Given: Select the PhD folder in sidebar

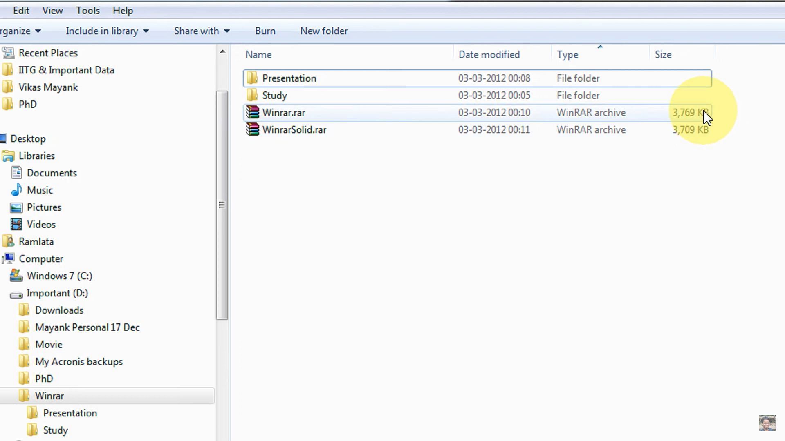Looking at the screenshot, I should click(27, 104).
